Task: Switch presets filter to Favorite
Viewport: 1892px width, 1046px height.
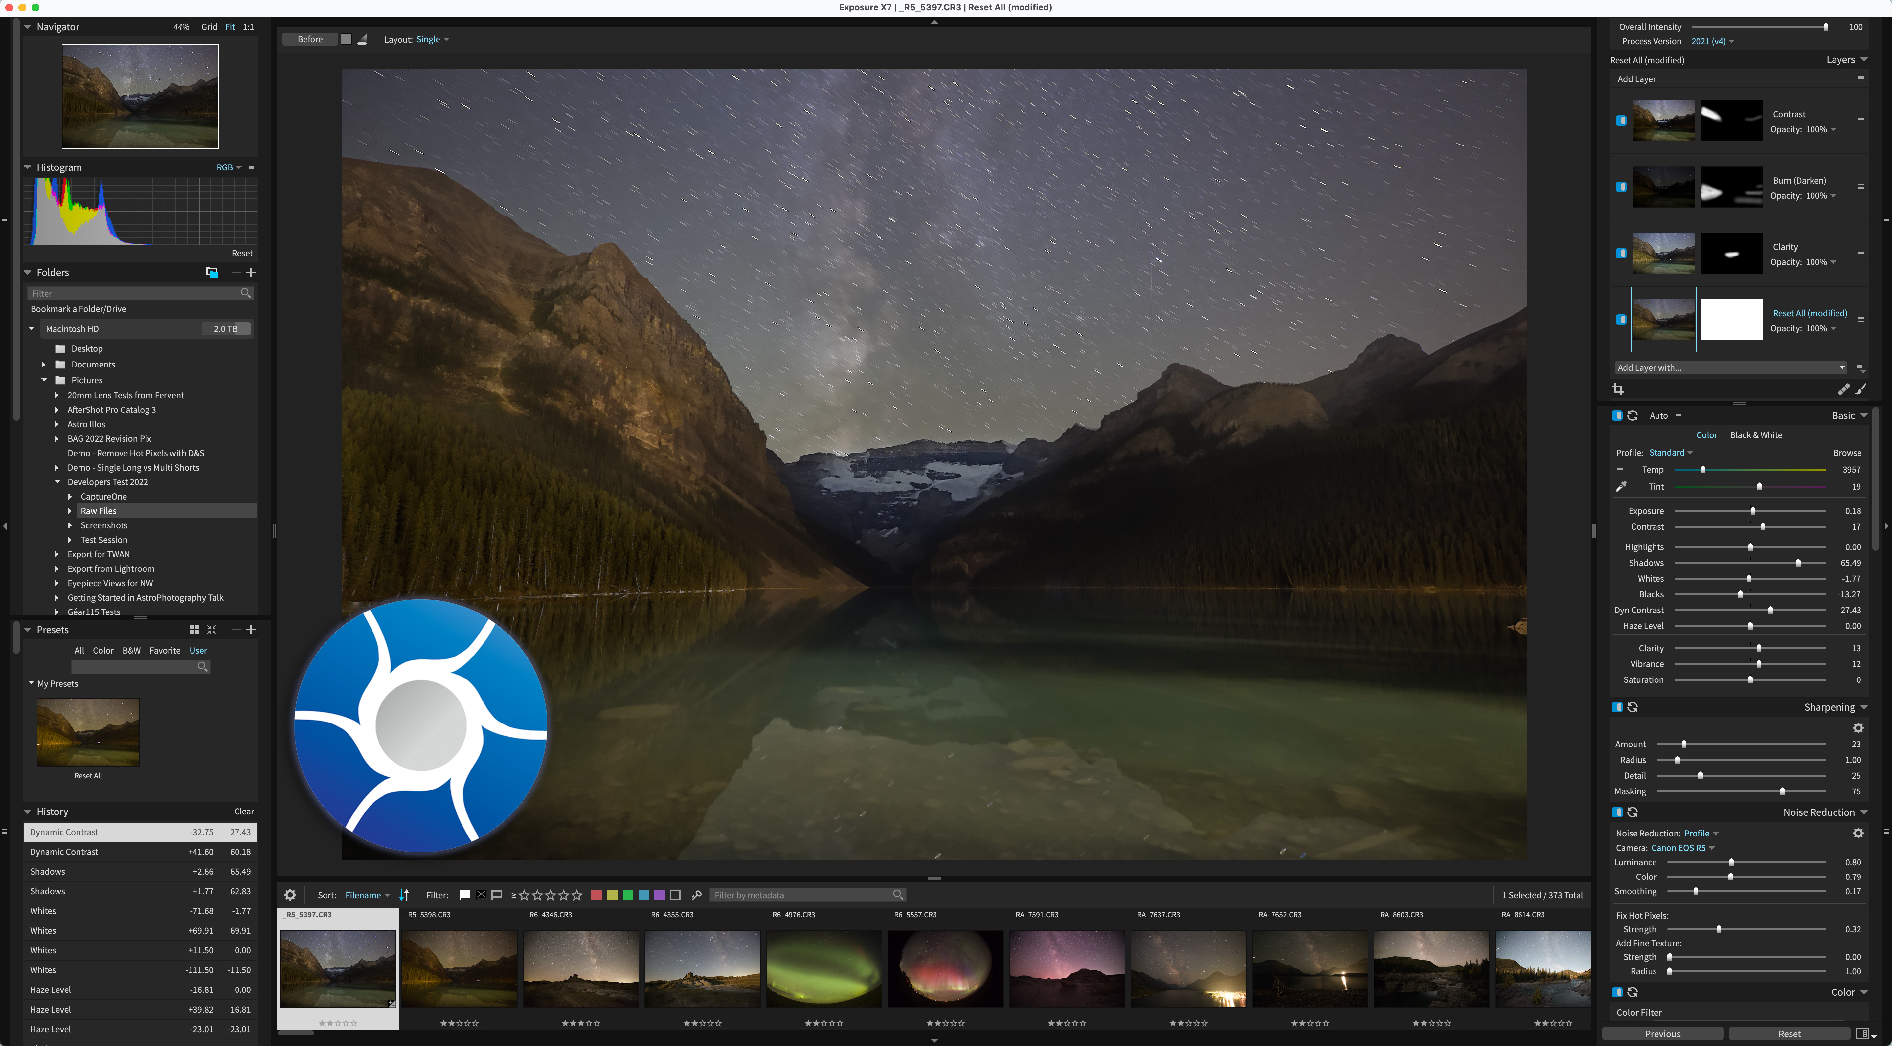Action: click(x=165, y=650)
